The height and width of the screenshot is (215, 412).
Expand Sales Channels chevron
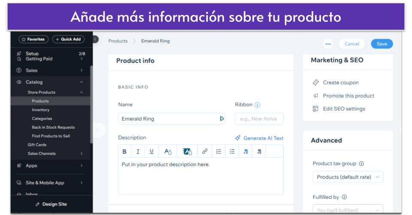(82, 154)
